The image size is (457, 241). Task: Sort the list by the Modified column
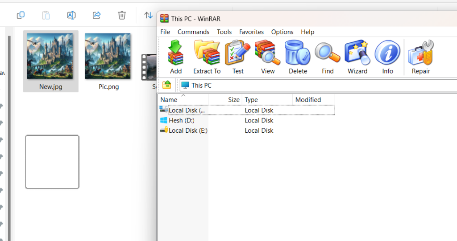314,99
